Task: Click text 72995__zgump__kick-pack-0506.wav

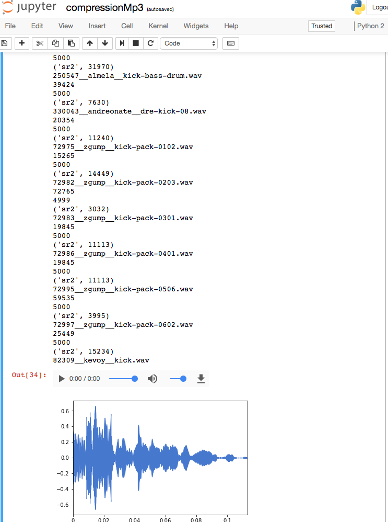Action: click(123, 290)
